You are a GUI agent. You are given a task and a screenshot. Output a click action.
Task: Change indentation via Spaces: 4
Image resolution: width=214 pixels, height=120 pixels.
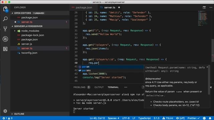113,118
